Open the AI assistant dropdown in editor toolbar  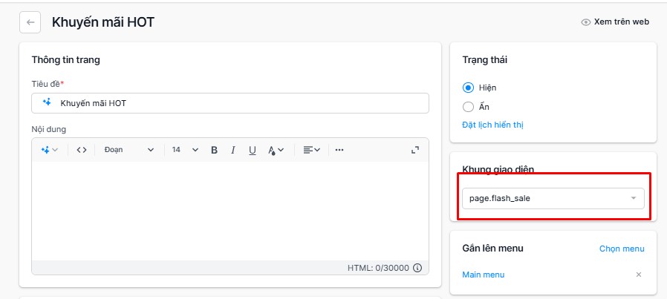pyautogui.click(x=49, y=150)
